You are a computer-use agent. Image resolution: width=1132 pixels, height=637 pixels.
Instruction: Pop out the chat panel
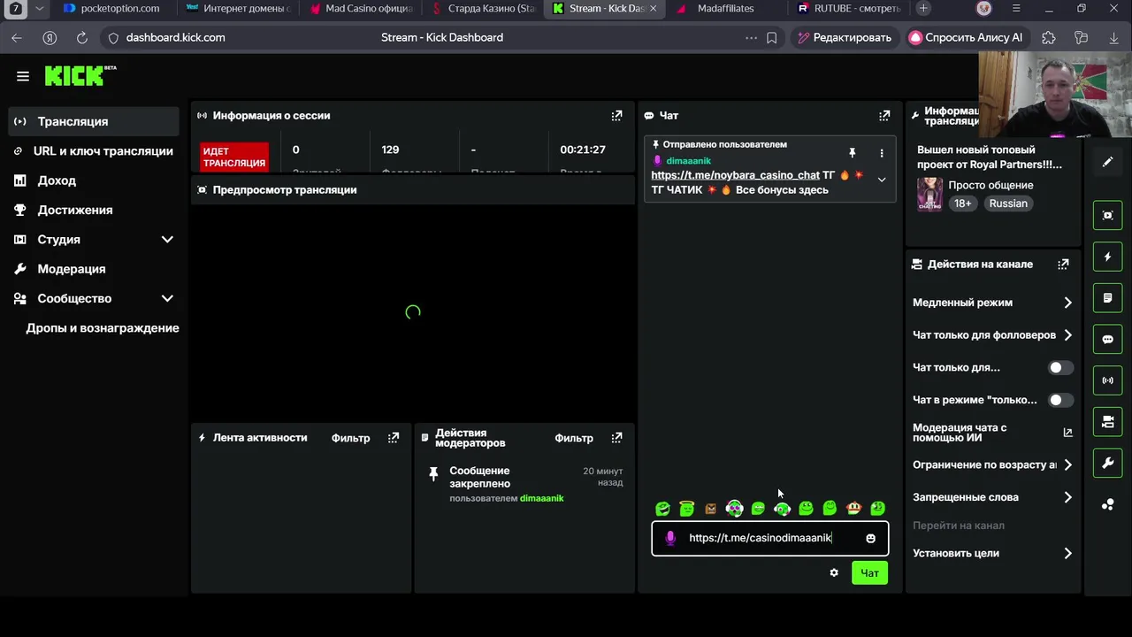click(x=883, y=115)
